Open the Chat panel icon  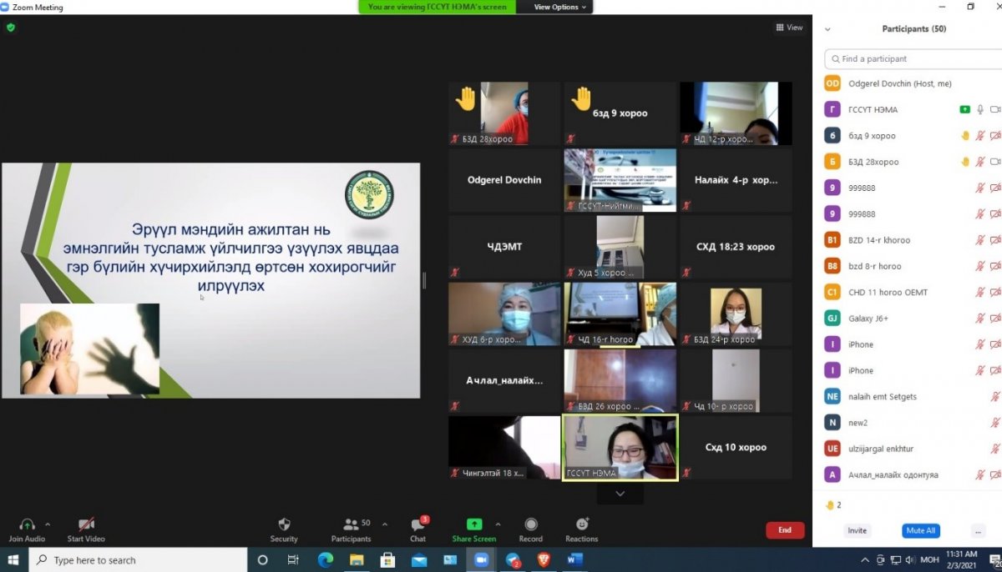point(417,525)
